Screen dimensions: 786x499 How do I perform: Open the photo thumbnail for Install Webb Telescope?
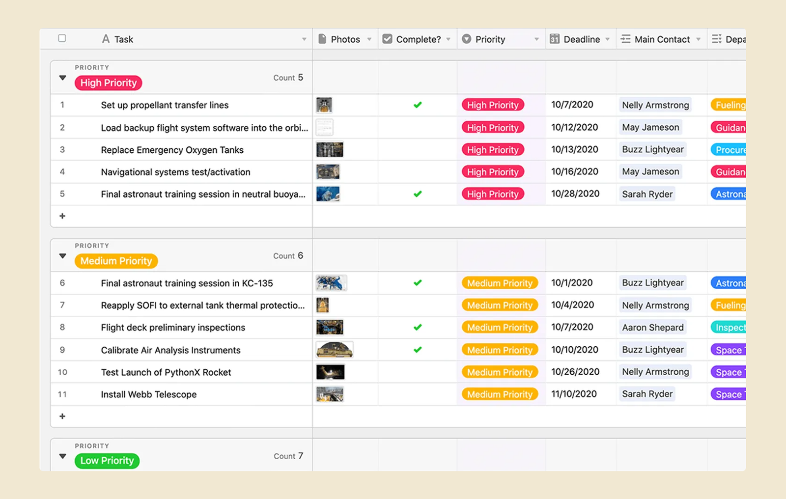(x=330, y=394)
